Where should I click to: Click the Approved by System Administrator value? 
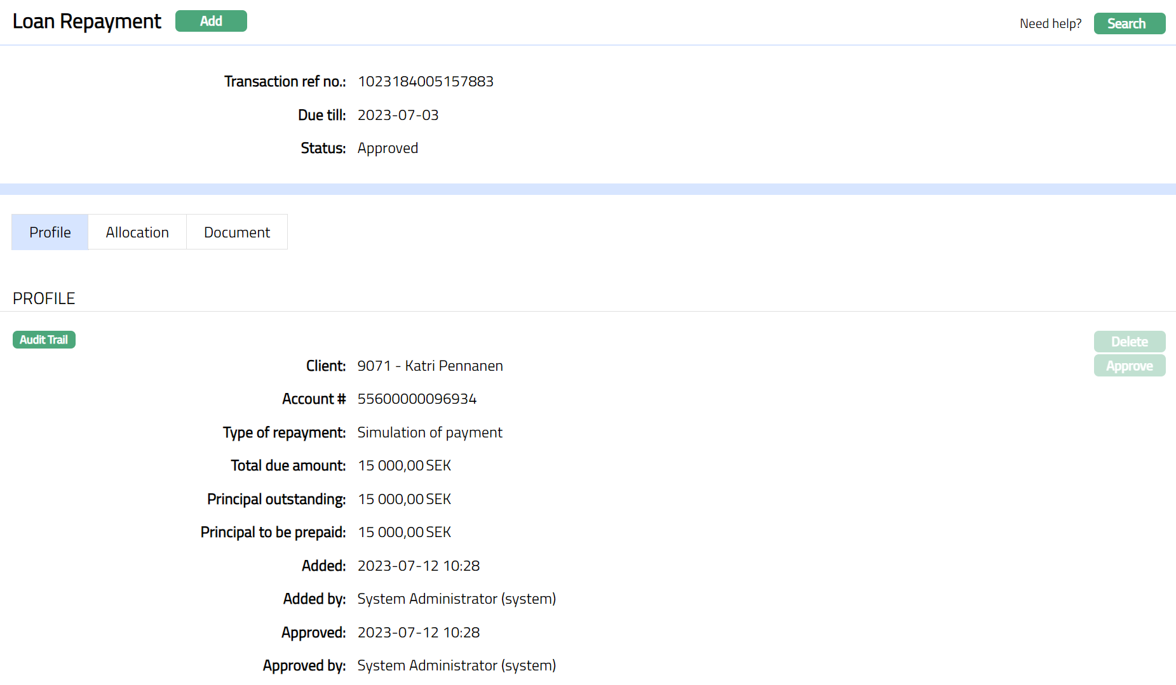[456, 665]
